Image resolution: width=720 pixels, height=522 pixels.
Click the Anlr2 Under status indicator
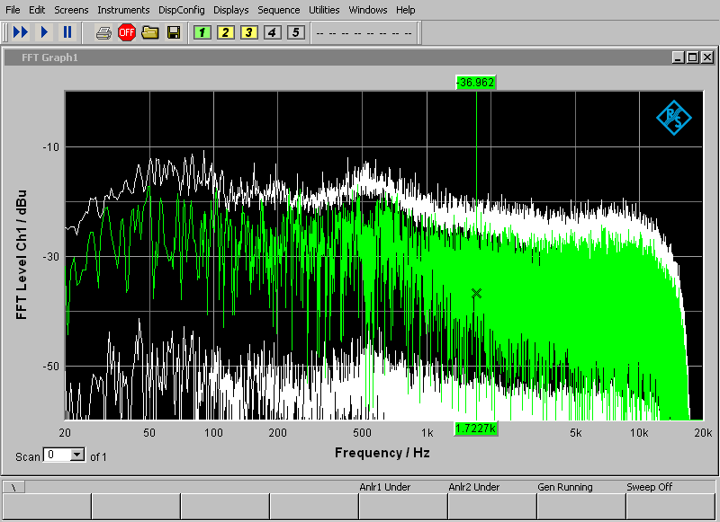pyautogui.click(x=474, y=487)
